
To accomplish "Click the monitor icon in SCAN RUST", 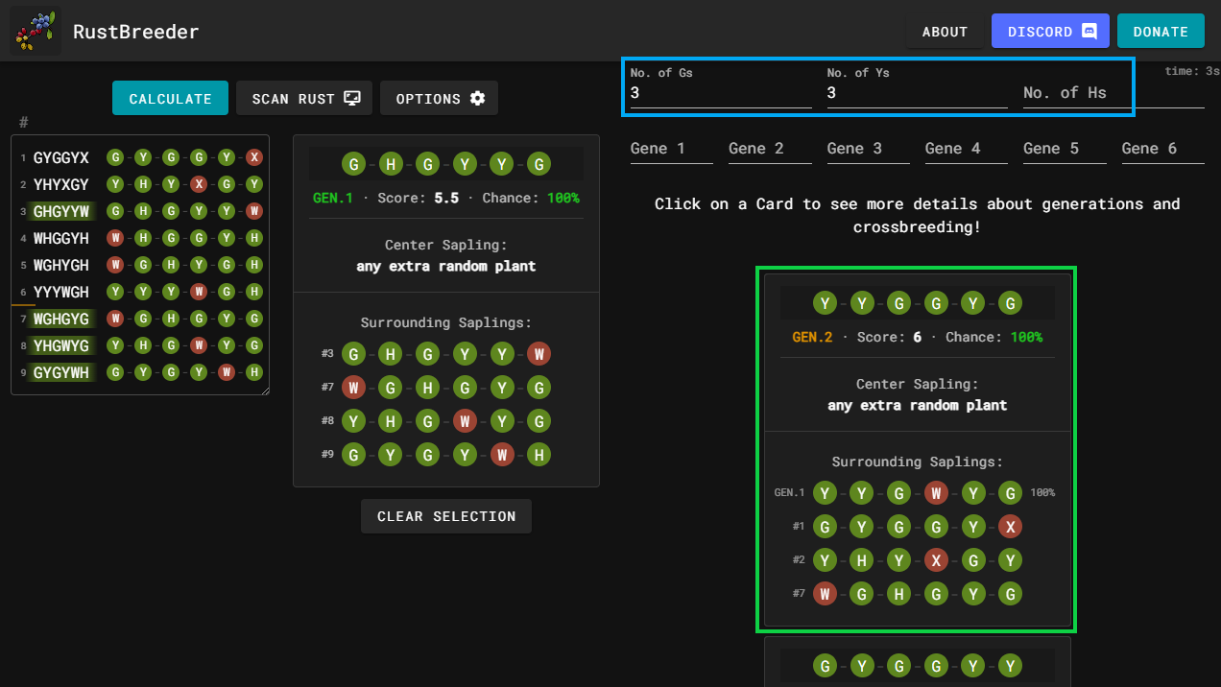I will (x=352, y=99).
